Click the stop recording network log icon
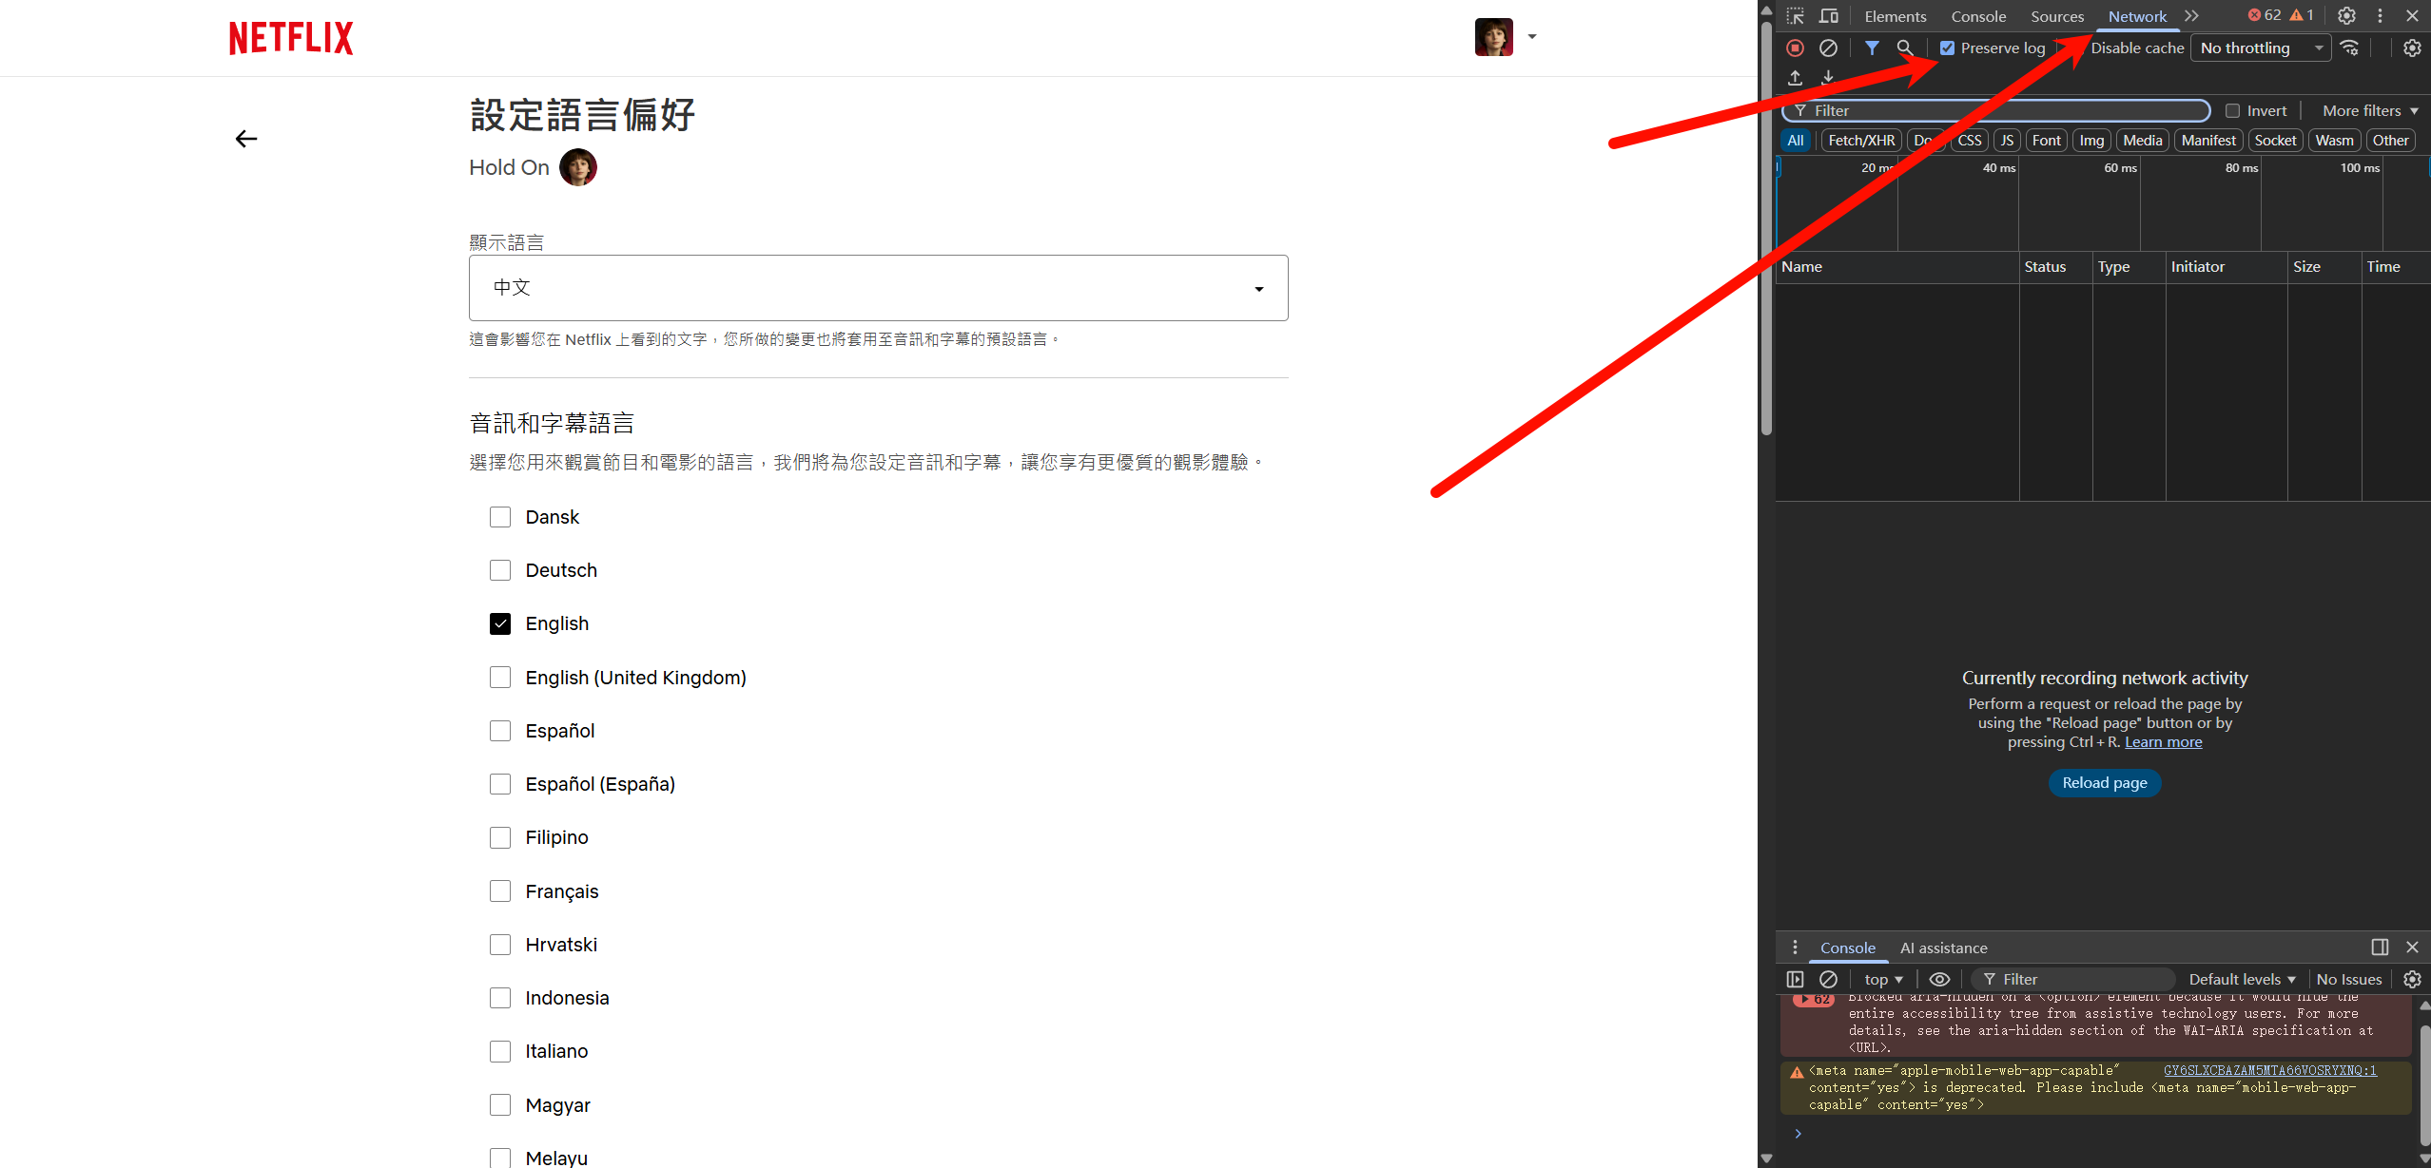The image size is (2431, 1168). (1795, 48)
